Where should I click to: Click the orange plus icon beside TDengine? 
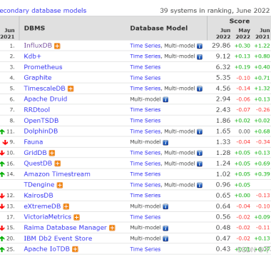click(60, 185)
